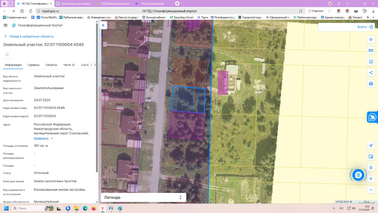The image size is (378, 213).
Task: Switch to the Части ЗУ tab
Action: coord(69,65)
